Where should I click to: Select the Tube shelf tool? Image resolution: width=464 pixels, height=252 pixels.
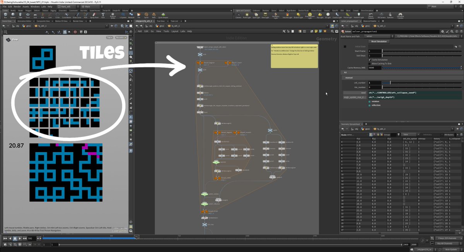(21, 15)
